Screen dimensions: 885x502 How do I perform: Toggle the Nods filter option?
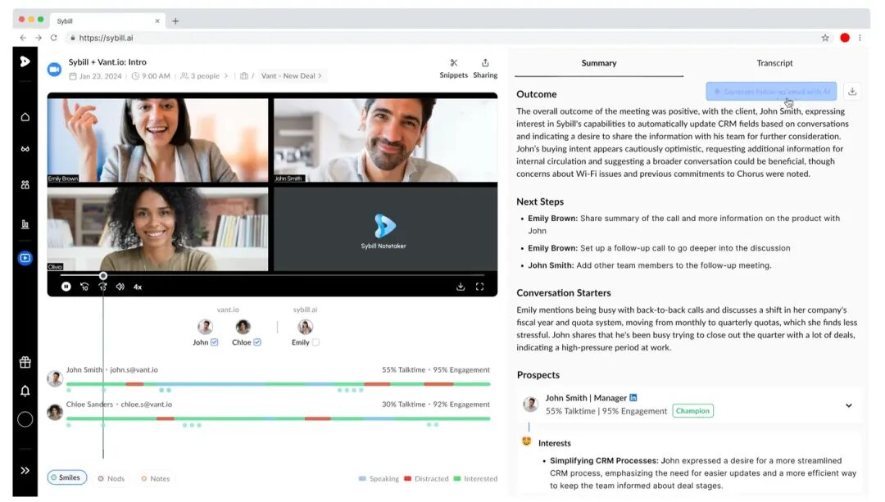click(111, 478)
